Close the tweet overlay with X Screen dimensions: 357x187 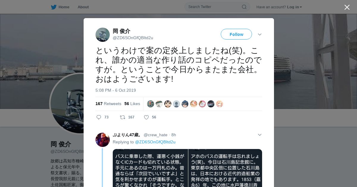[x=347, y=7]
